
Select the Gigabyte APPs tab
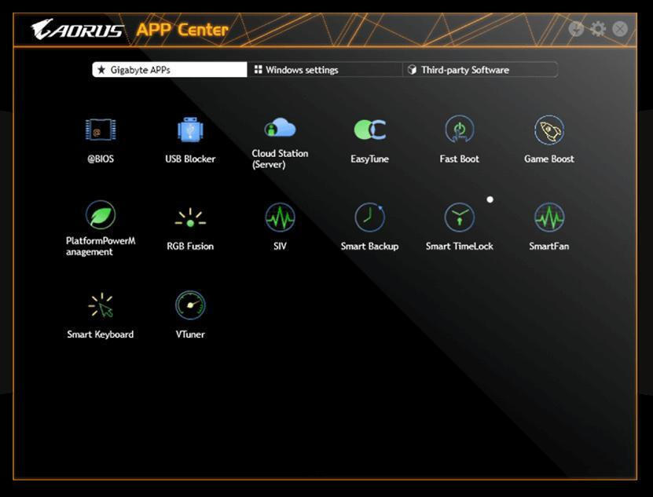pos(170,70)
